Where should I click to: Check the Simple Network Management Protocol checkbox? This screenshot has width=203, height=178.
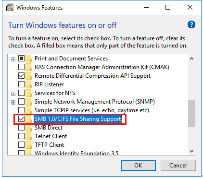(x=21, y=102)
